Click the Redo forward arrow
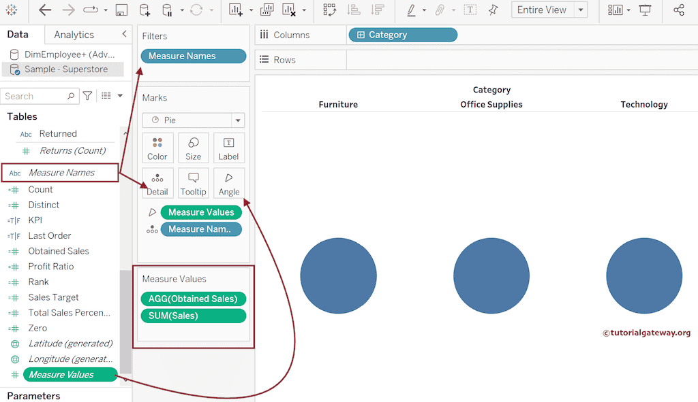Image resolution: width=698 pixels, height=402 pixels. (68, 10)
